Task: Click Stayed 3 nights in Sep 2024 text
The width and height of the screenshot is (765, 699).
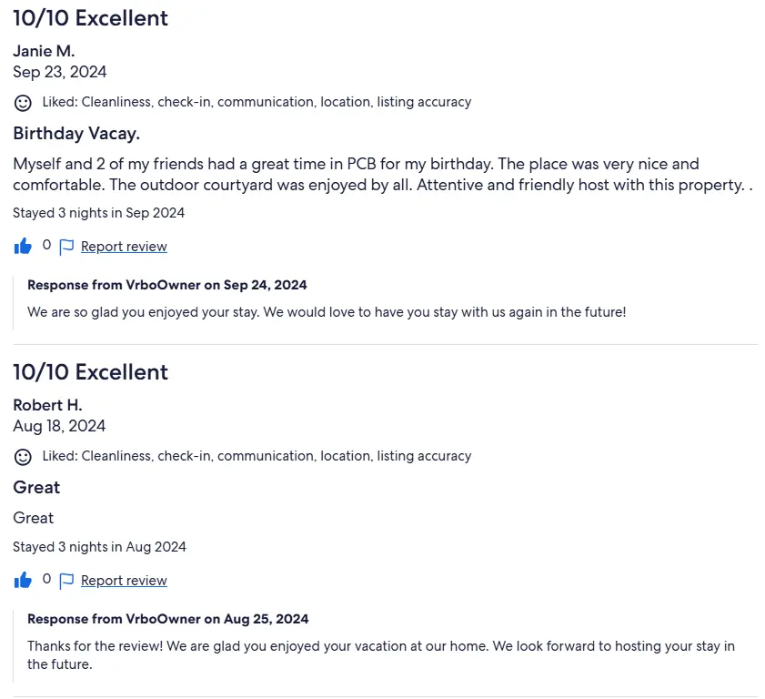Action: point(98,213)
